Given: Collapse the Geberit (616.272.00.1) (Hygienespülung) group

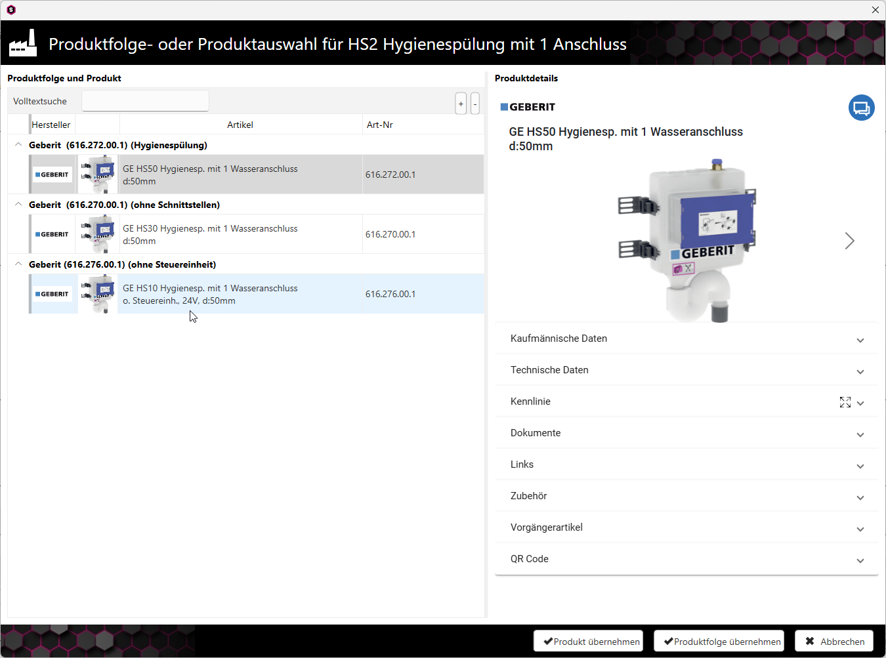Looking at the screenshot, I should [18, 145].
